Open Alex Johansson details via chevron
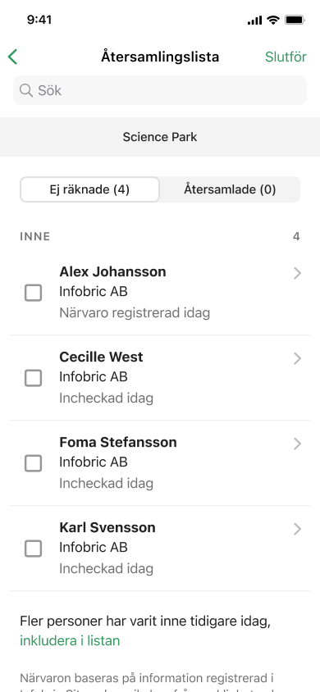This screenshot has width=320, height=692. pyautogui.click(x=297, y=274)
